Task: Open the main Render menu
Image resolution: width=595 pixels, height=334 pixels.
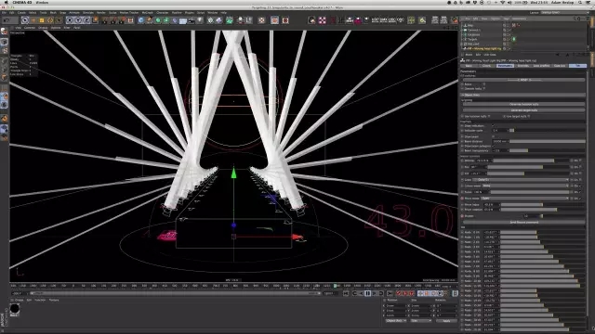Action: [101, 12]
